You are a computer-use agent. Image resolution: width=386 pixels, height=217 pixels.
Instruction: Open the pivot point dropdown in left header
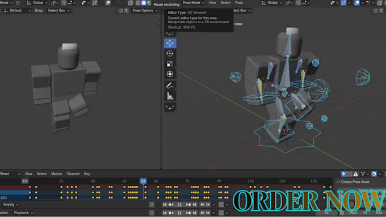[x=55, y=3]
